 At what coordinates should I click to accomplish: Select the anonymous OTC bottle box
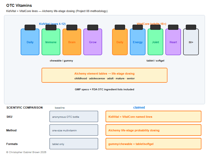pos(74,116)
